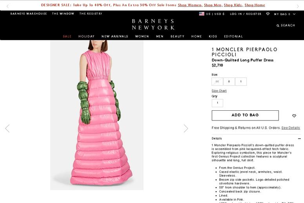Screen dimensions: 304x203
Task: Add item to wishlist with heart beside Add to Bag
Action: 294,116
